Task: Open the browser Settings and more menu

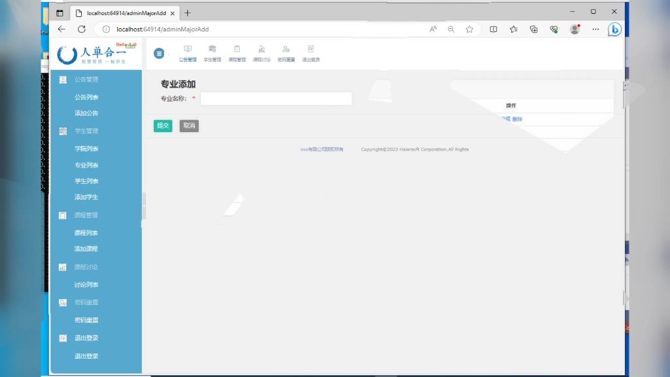Action: pos(595,29)
